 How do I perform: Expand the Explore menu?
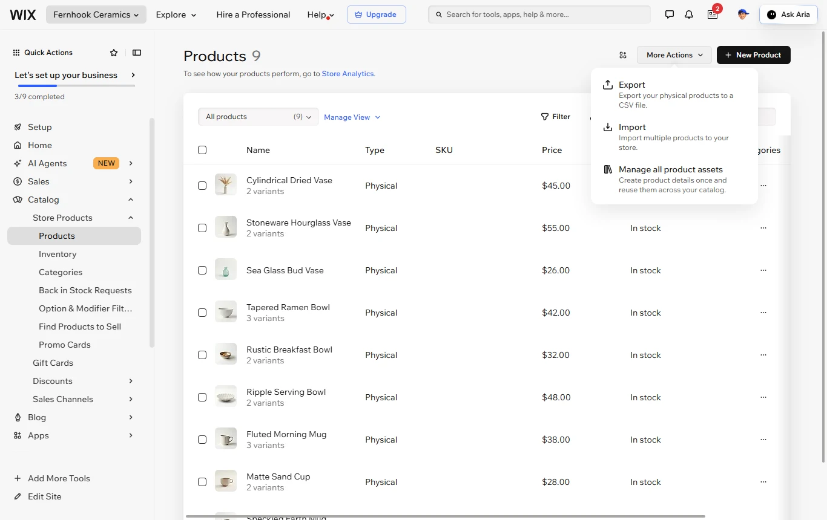tap(176, 15)
